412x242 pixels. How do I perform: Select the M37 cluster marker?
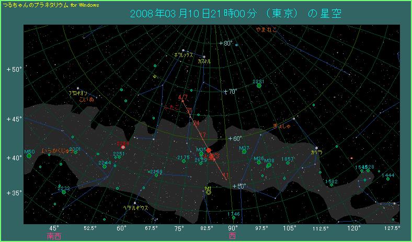(244, 152)
